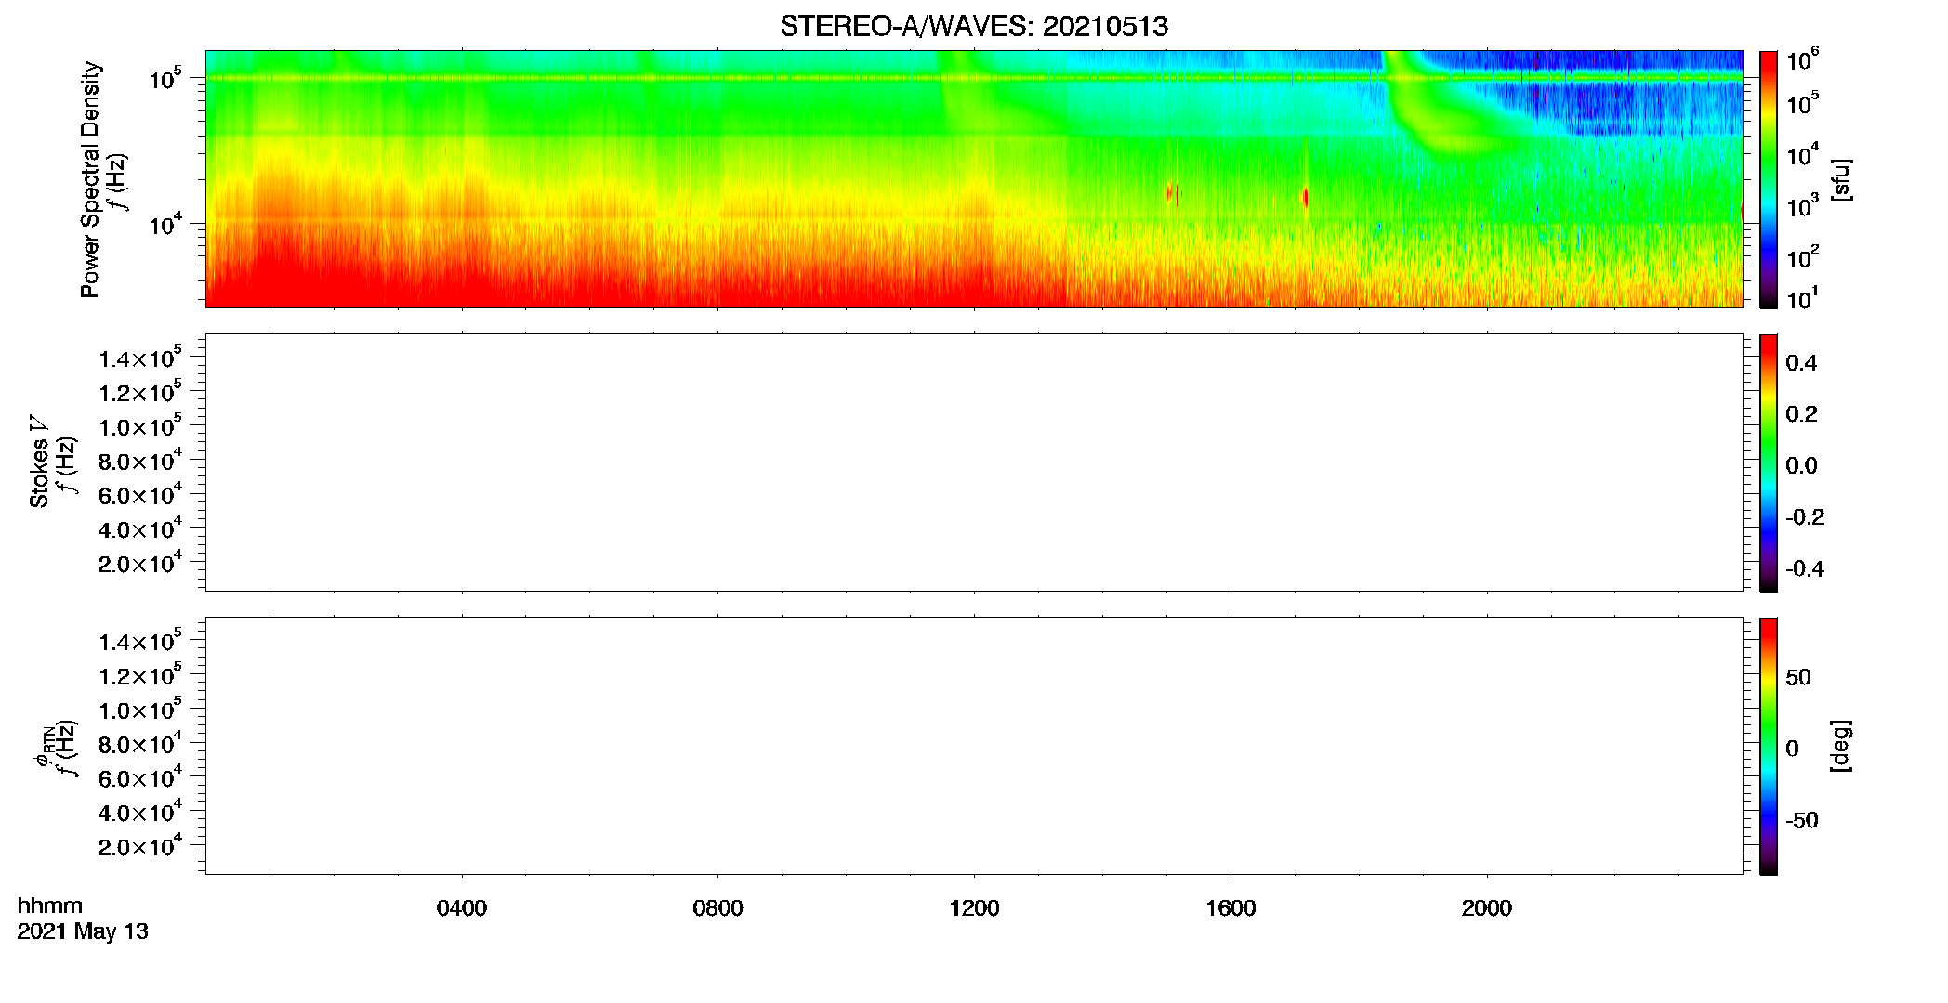1948x1003 pixels.
Task: Click 6.0×10^4 tick on Stokes V axis
Action: 140,494
